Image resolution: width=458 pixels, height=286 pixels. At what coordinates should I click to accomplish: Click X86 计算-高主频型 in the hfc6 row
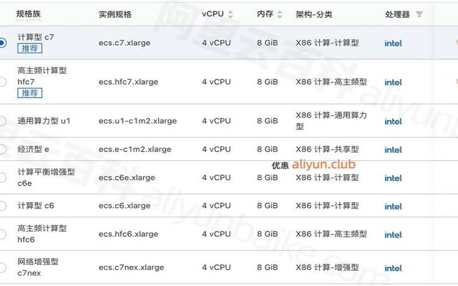coord(331,234)
